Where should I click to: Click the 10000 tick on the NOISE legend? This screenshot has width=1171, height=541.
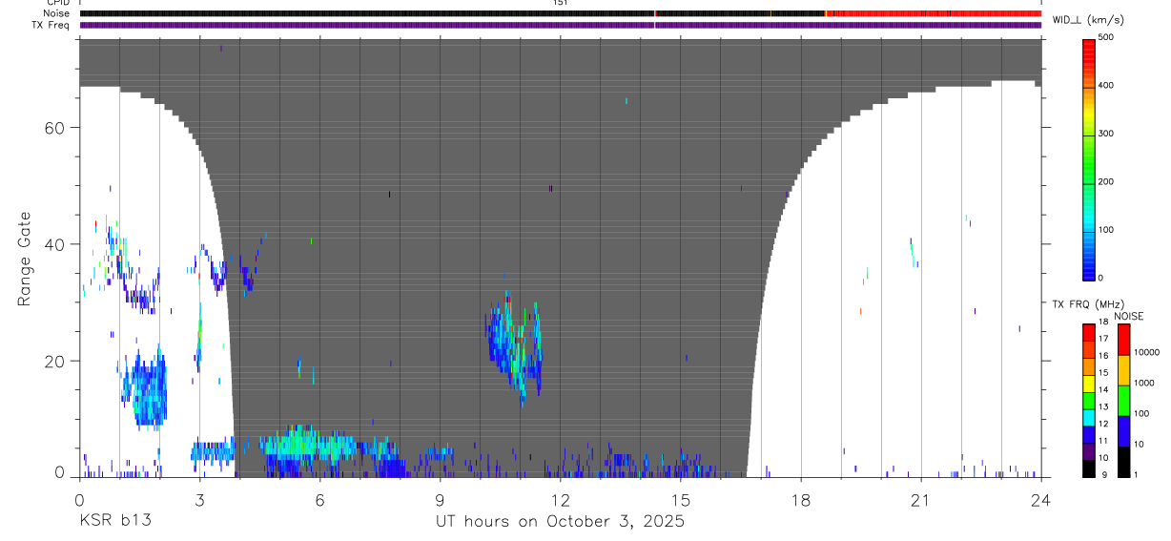(x=1146, y=353)
